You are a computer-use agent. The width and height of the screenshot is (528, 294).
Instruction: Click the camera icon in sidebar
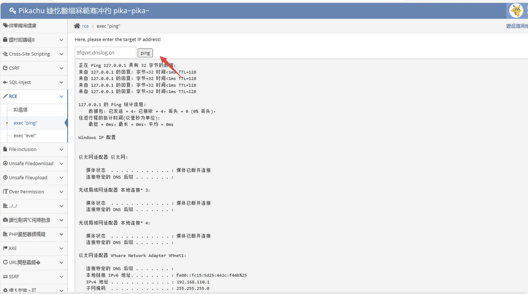[5, 220]
